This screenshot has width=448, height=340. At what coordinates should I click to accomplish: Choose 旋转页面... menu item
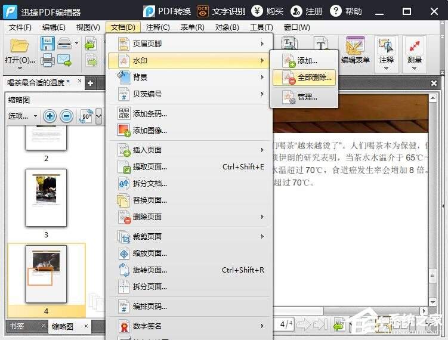coord(190,270)
